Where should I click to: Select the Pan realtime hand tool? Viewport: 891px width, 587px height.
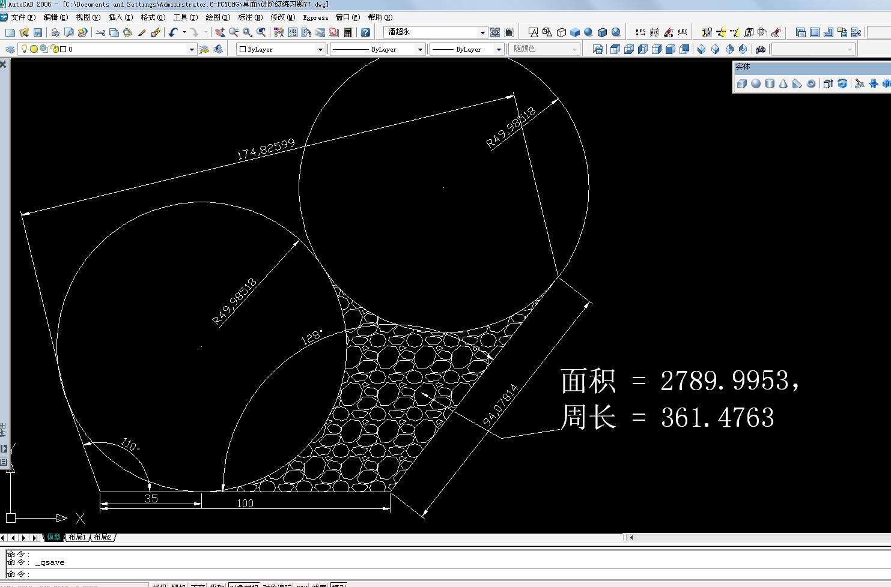pos(220,32)
